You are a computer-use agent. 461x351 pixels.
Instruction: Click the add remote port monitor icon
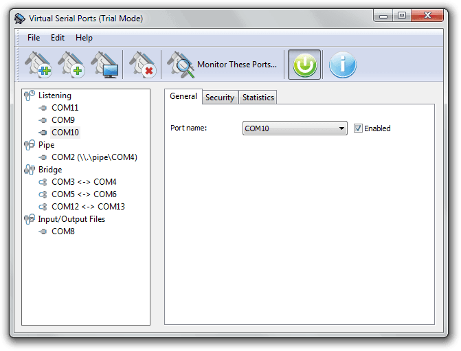[104, 65]
